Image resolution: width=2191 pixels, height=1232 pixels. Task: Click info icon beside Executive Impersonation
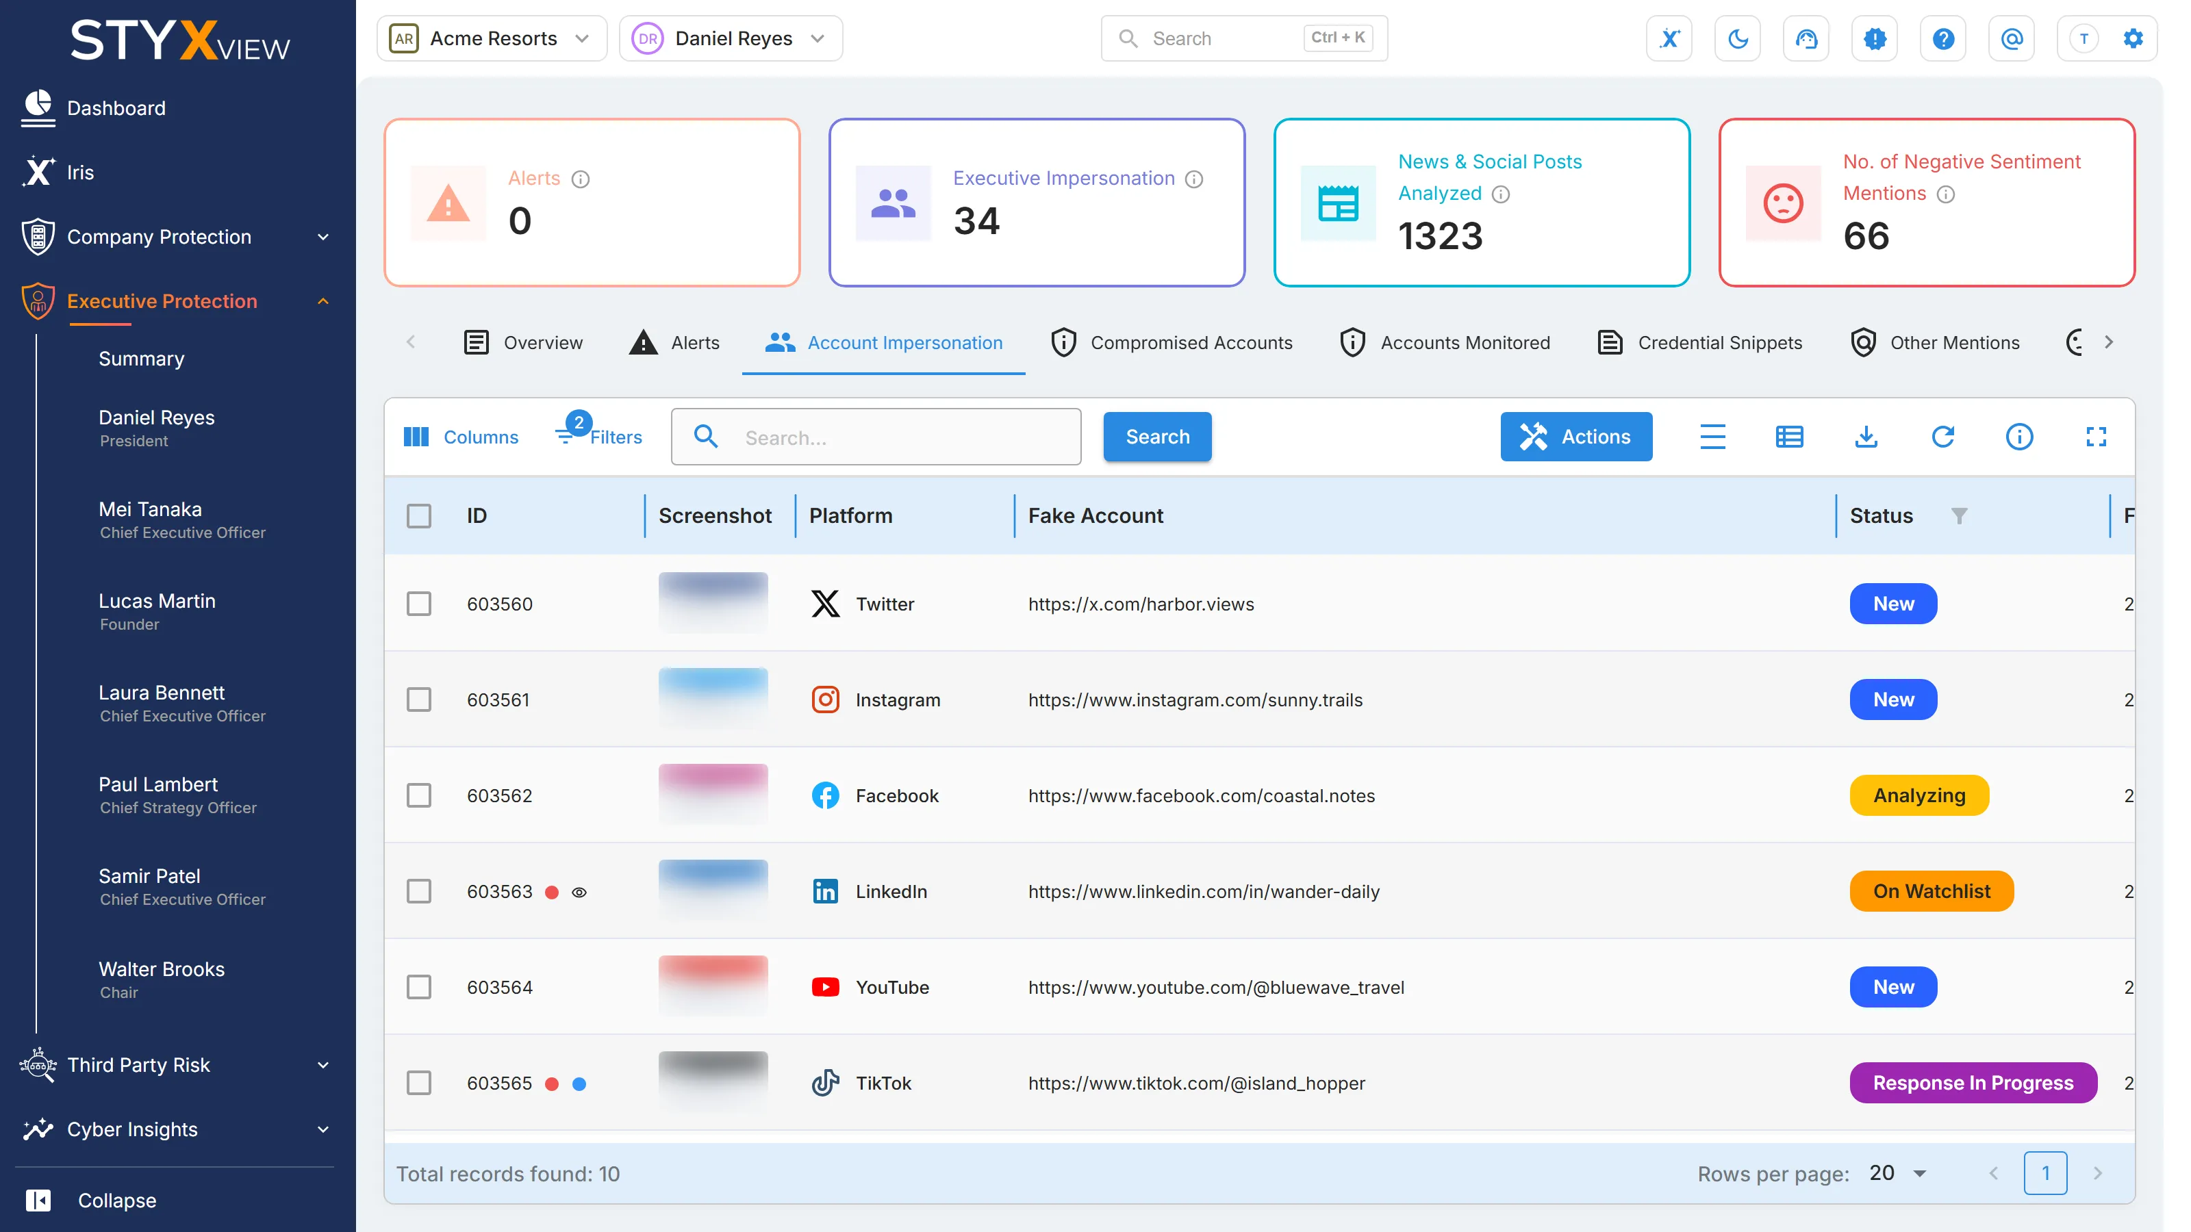(1194, 179)
